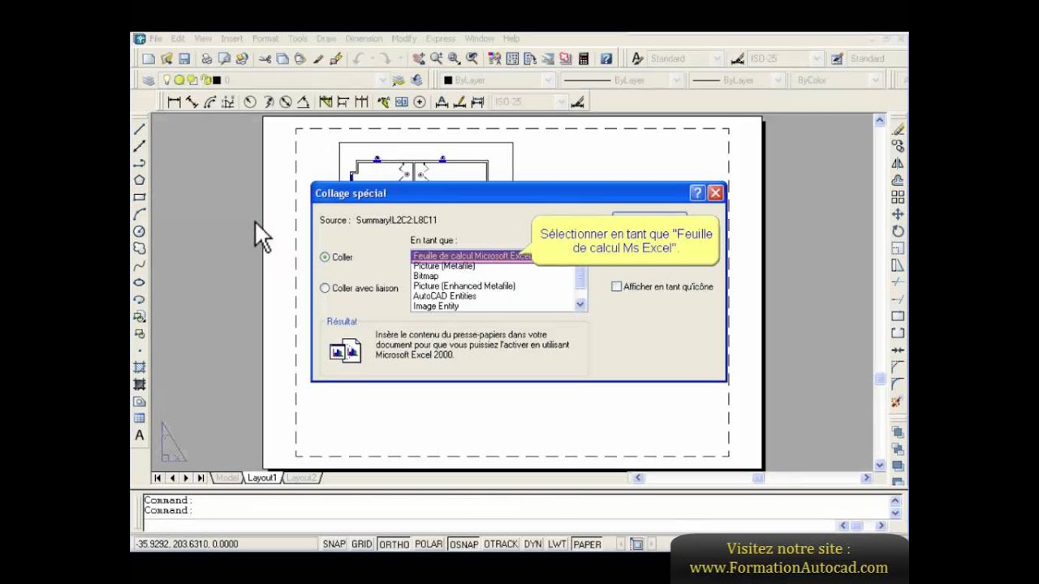Click the Save icon in the toolbar
1039x584 pixels.
click(x=184, y=58)
